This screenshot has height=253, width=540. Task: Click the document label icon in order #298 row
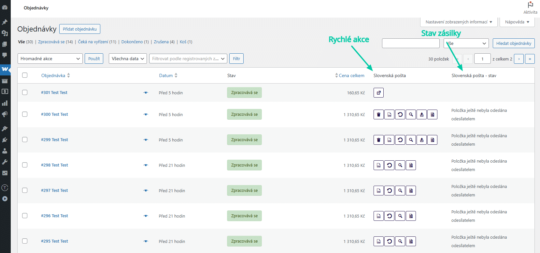point(378,165)
